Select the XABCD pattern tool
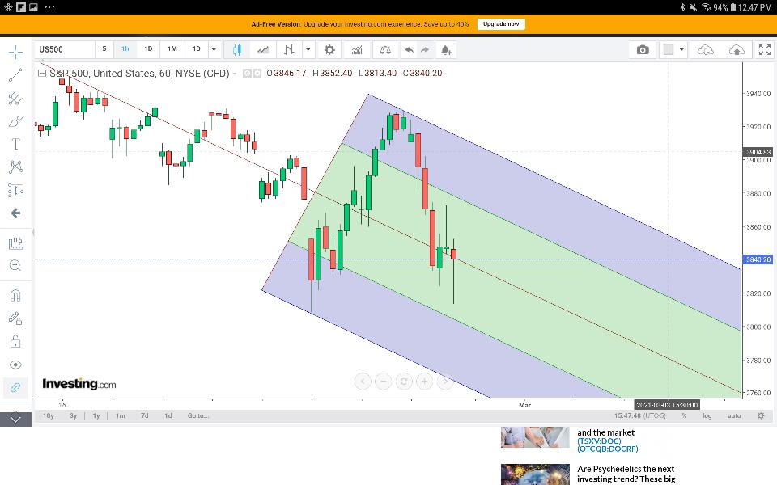 [x=15, y=167]
